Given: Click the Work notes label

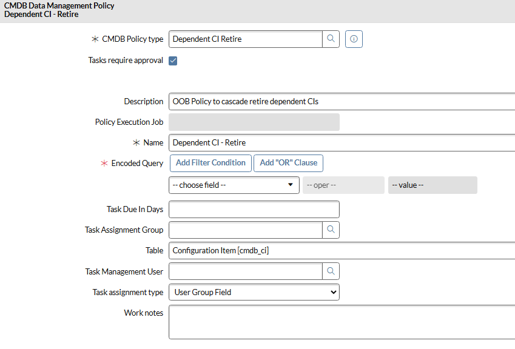Looking at the screenshot, I should point(144,313).
